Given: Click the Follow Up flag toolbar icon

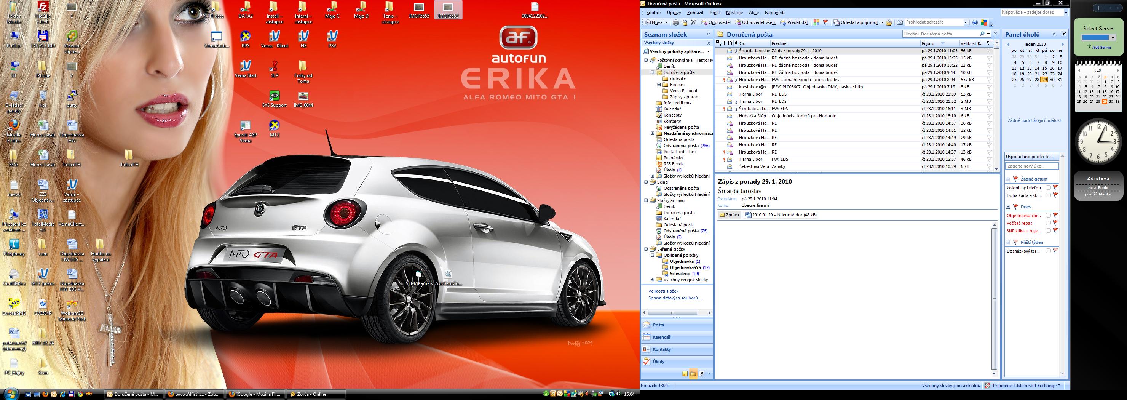Looking at the screenshot, I should coord(825,23).
